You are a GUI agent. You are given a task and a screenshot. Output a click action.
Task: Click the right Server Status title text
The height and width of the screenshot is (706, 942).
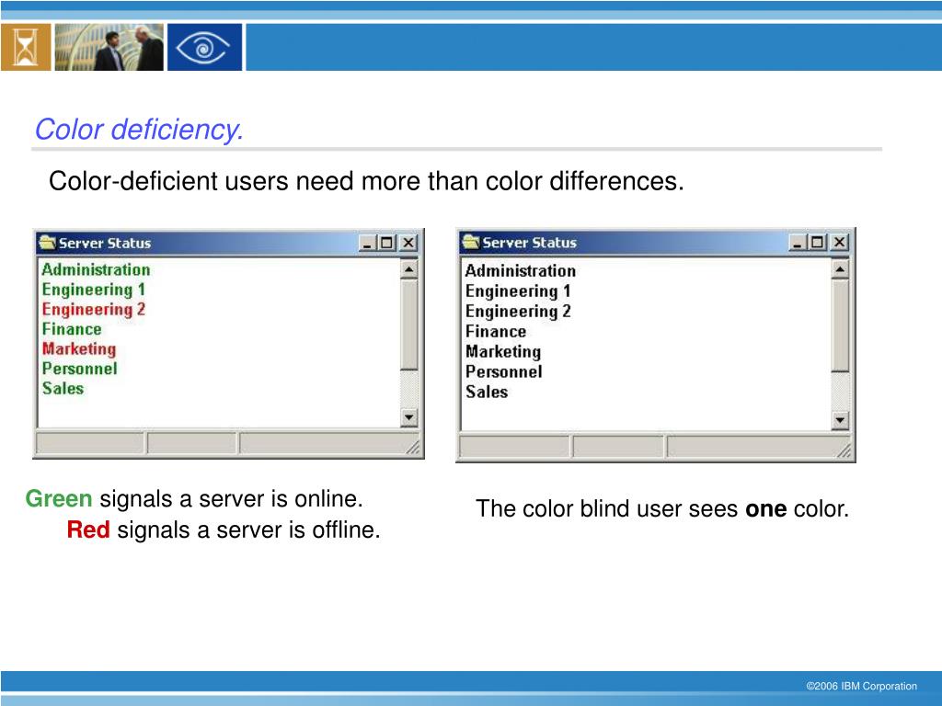coord(529,243)
